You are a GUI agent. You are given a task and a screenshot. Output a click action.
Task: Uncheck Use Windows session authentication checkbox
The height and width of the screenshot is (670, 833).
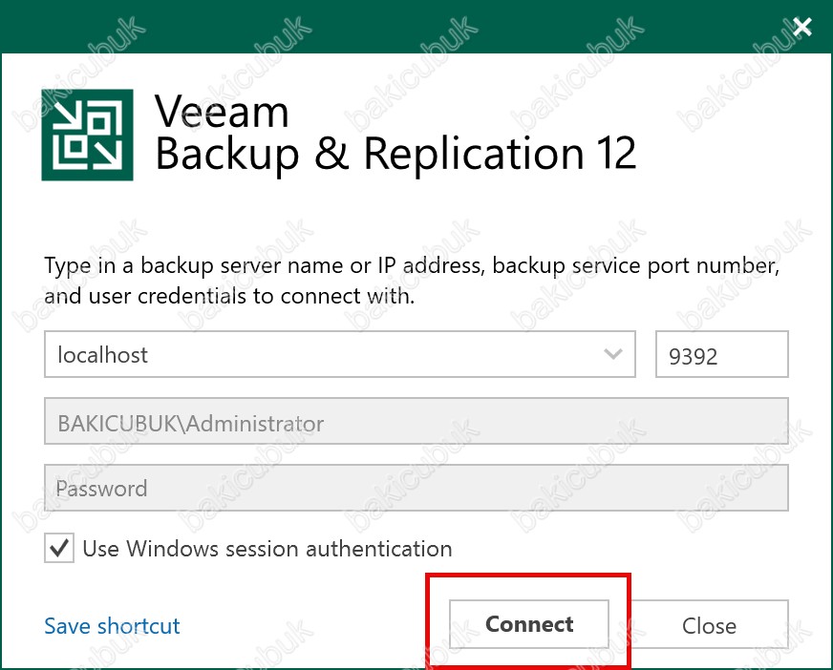click(59, 549)
